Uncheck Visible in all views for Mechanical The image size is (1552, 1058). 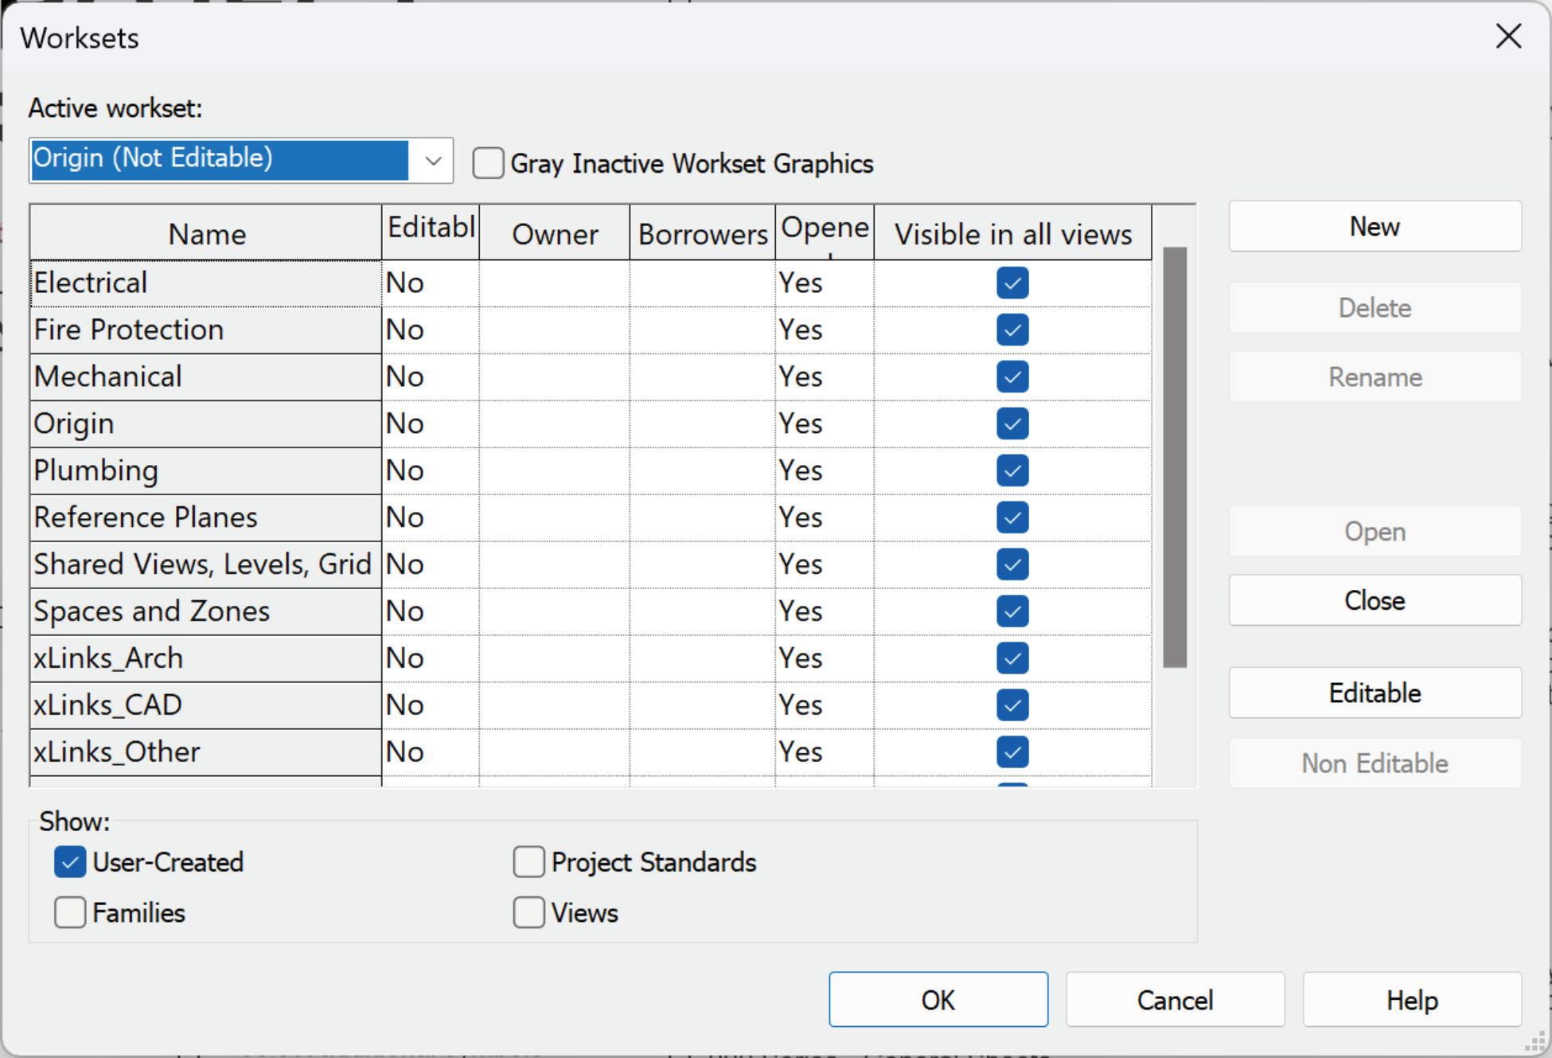(1012, 377)
